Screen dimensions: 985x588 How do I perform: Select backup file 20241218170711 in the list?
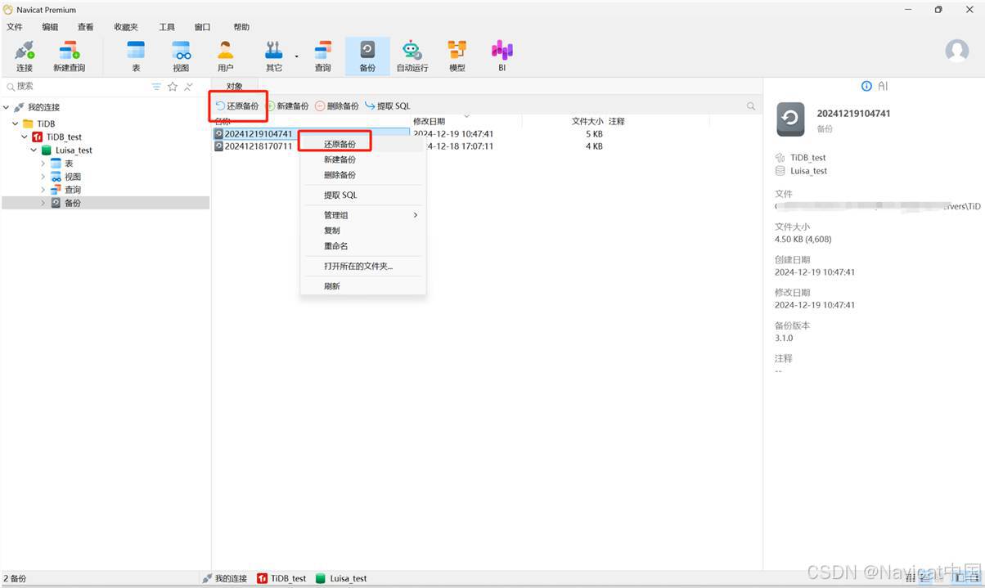(258, 146)
